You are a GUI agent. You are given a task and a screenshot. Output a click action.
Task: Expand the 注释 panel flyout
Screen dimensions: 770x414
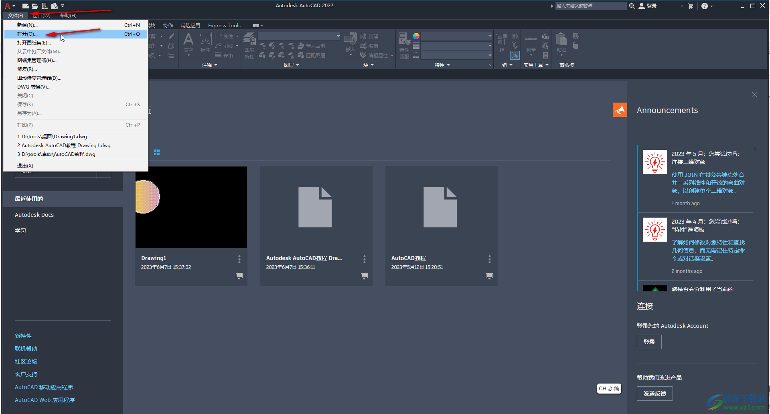209,65
